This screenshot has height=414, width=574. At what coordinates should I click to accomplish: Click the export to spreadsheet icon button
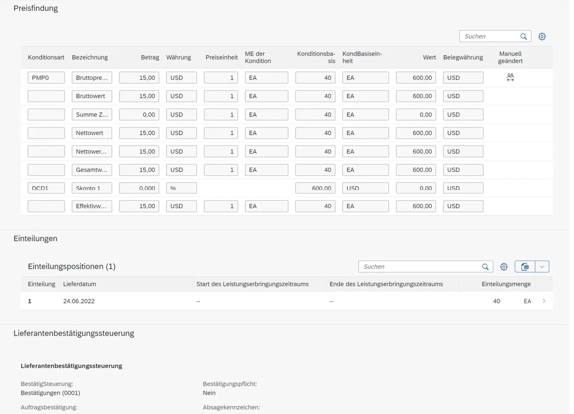coord(525,267)
